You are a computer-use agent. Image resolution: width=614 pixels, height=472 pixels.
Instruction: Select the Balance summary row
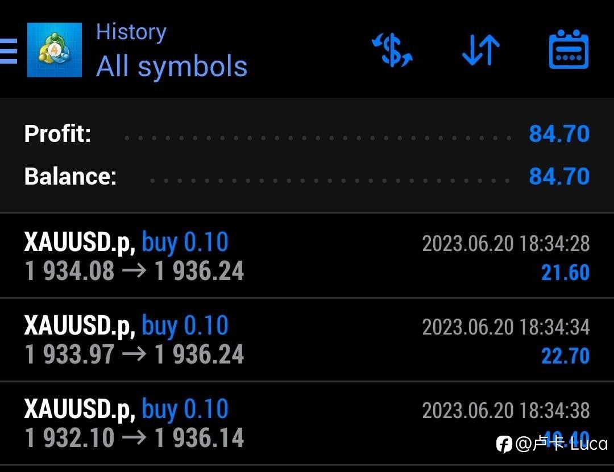click(x=307, y=176)
